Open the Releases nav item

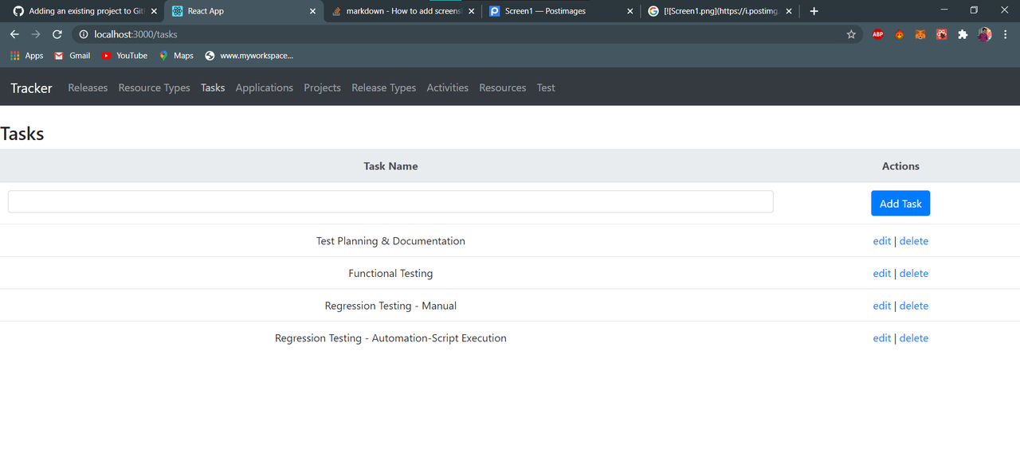point(88,88)
